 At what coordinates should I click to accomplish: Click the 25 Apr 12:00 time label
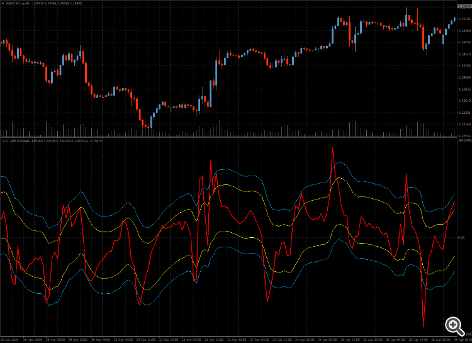[350, 340]
